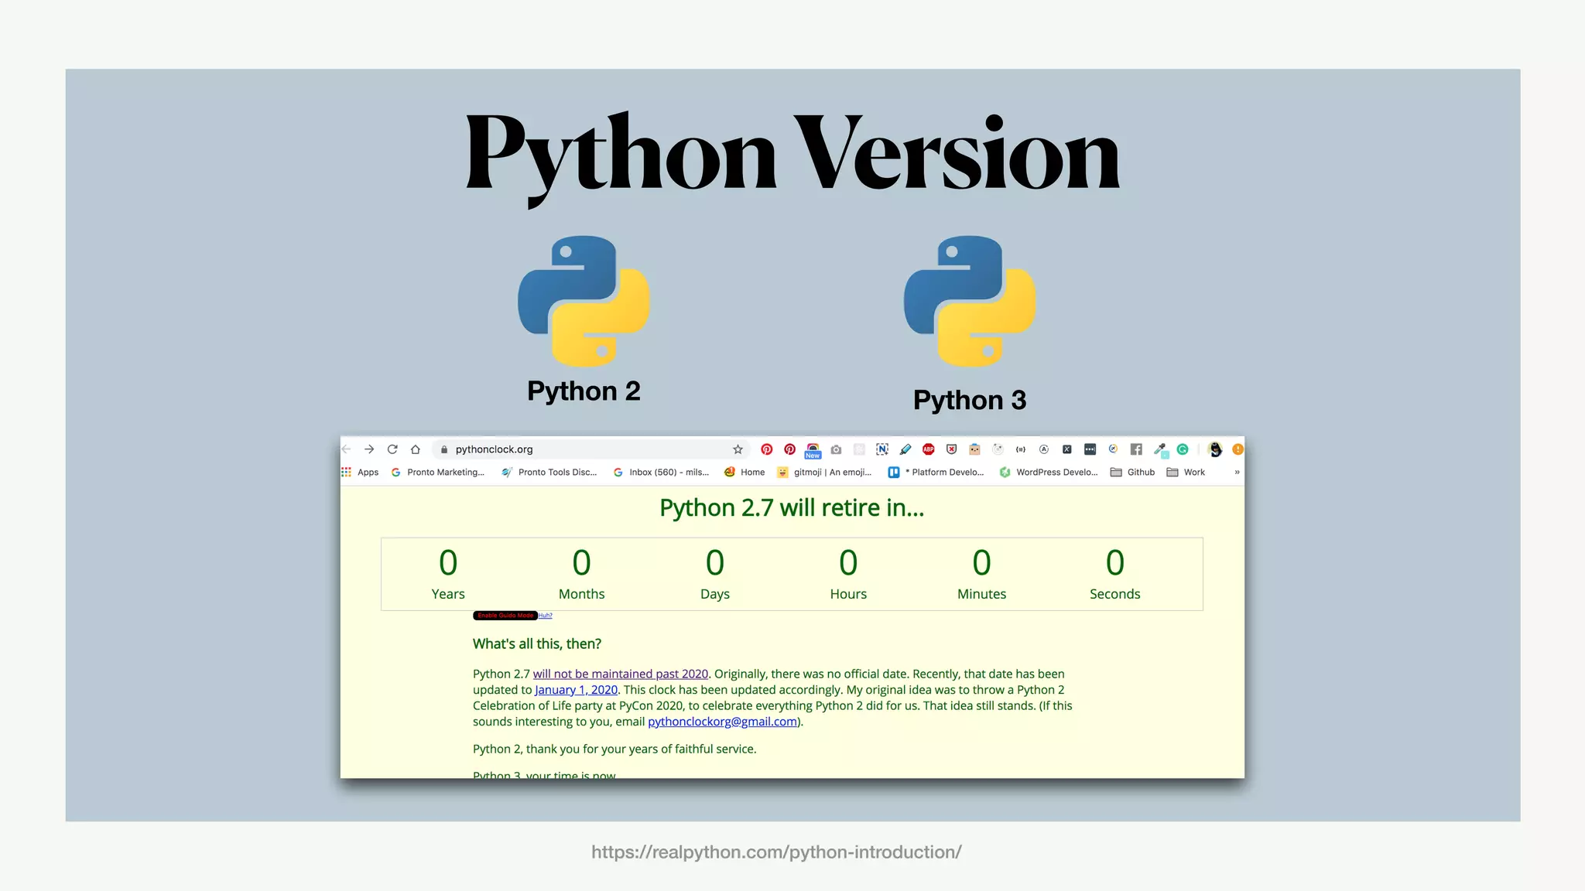Click the orange alert exclamation icon
The height and width of the screenshot is (891, 1585).
(1238, 449)
